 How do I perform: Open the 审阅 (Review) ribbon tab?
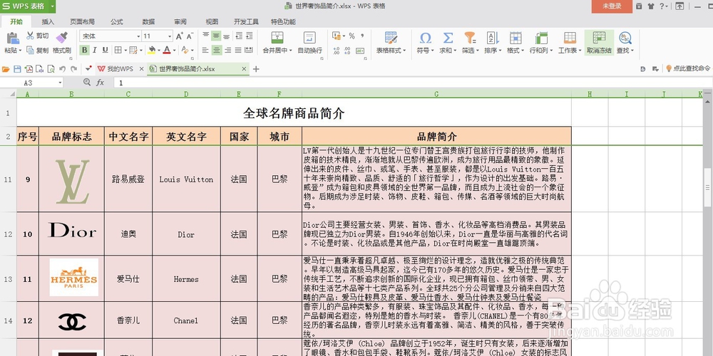coord(180,21)
